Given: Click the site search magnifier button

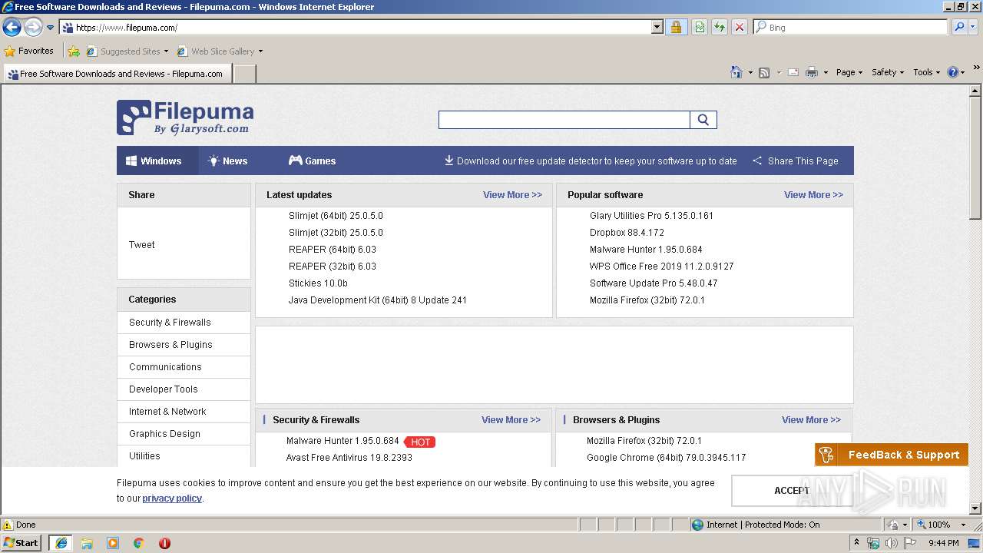Looking at the screenshot, I should coord(703,120).
